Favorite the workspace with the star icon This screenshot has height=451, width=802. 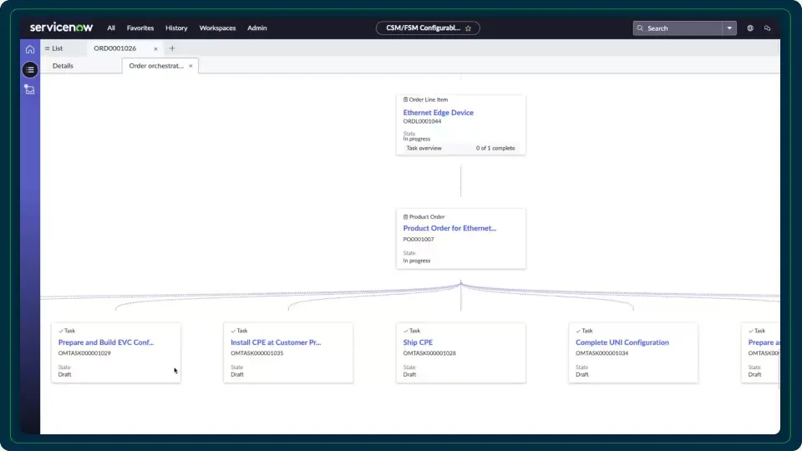click(x=468, y=28)
